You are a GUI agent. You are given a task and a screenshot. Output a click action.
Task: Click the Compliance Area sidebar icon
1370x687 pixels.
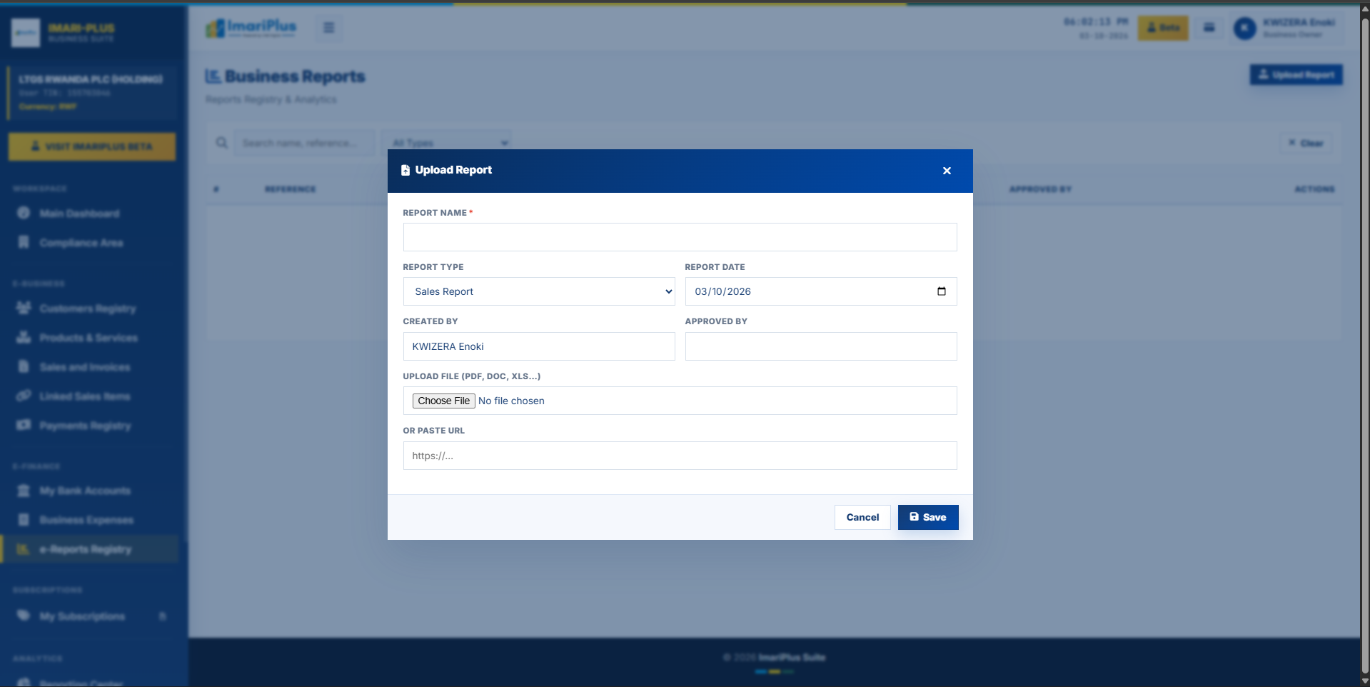tap(24, 242)
